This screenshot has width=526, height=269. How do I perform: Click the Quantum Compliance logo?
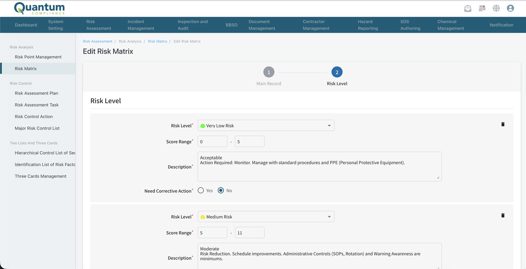(39, 8)
